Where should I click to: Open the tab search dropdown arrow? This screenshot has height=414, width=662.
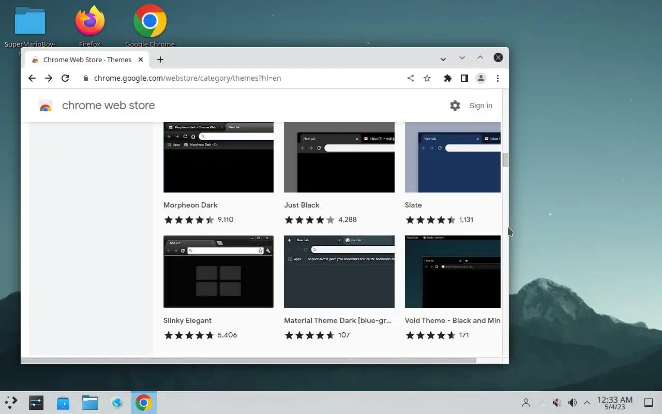[443, 59]
